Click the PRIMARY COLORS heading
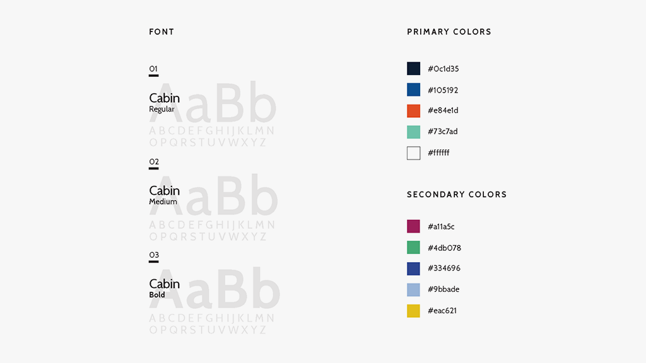 coord(449,32)
